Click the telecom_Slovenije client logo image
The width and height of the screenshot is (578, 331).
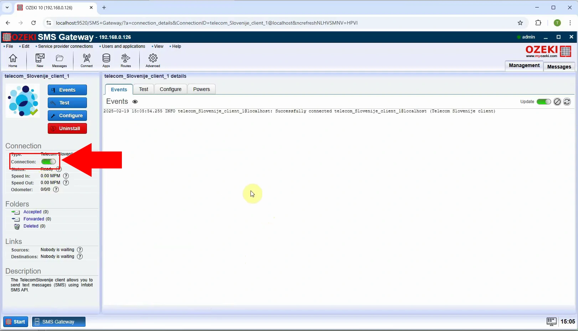pyautogui.click(x=23, y=101)
